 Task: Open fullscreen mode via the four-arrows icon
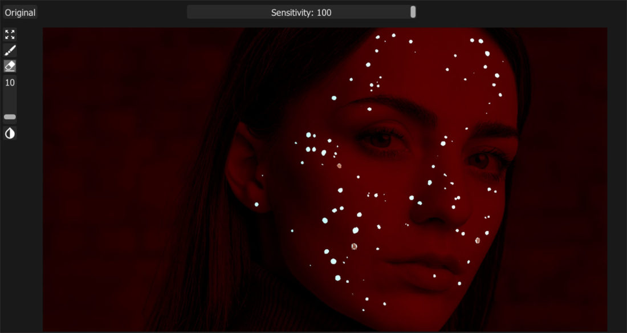click(x=10, y=35)
